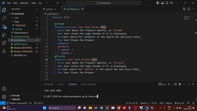Change the Spaces: 2 indentation setting
197x111 pixels.
click(x=144, y=103)
